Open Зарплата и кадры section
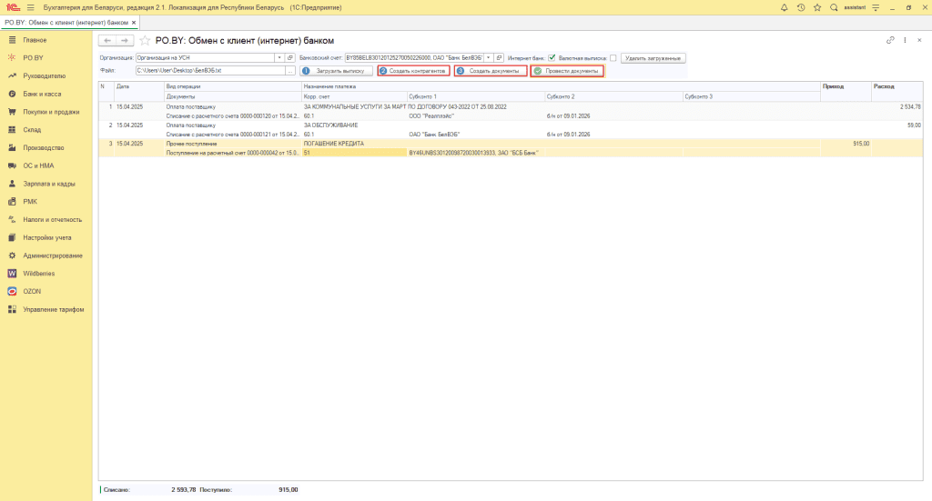 click(47, 184)
